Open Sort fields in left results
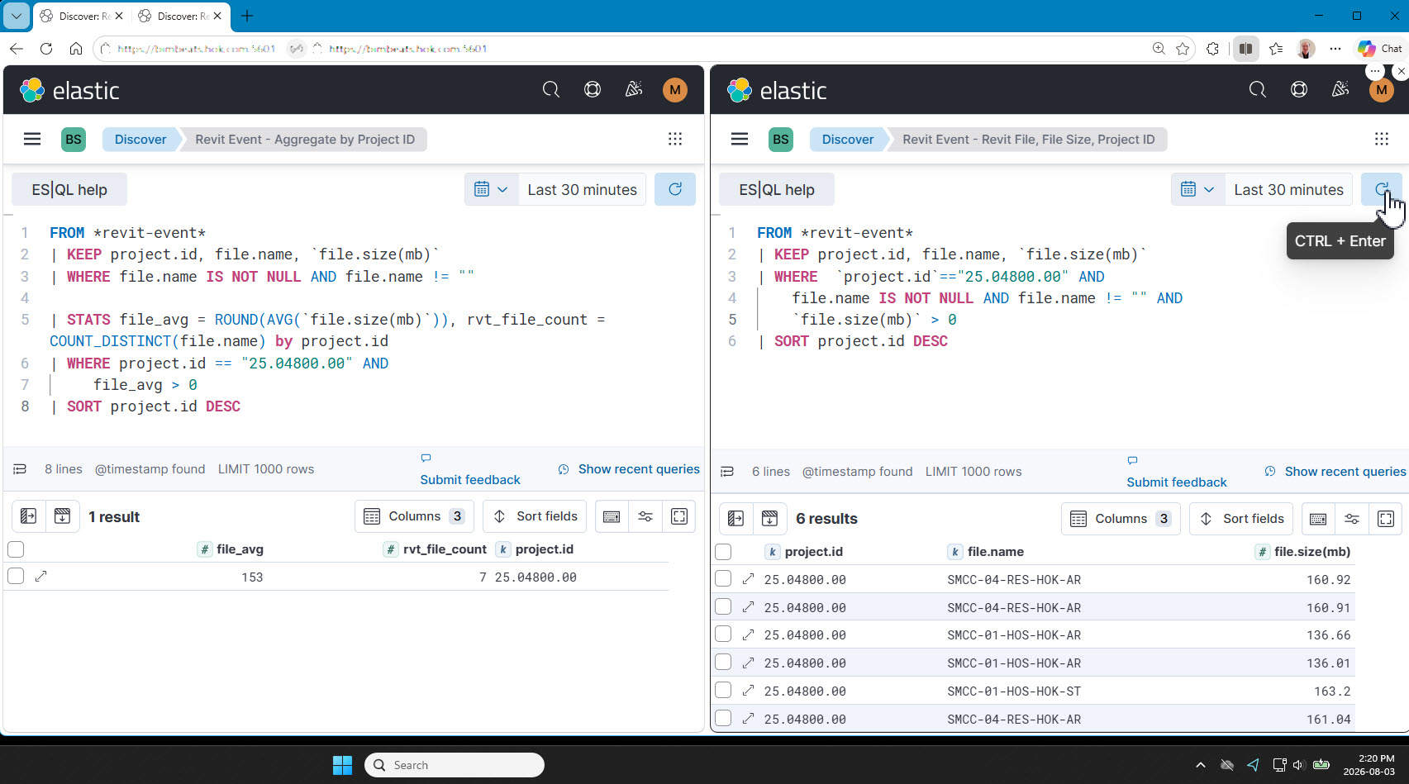The image size is (1409, 784). (535, 516)
